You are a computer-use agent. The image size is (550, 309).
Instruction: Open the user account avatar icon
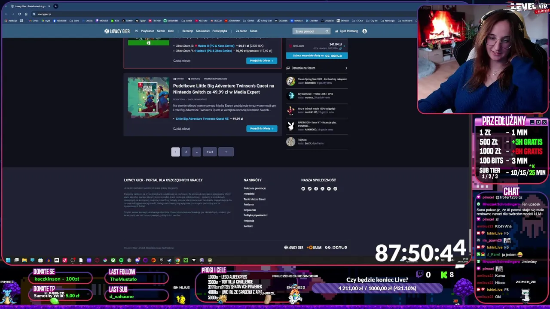(364, 31)
